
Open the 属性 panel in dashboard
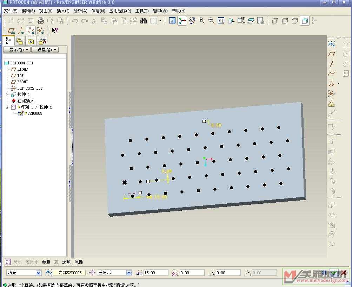[x=79, y=262]
